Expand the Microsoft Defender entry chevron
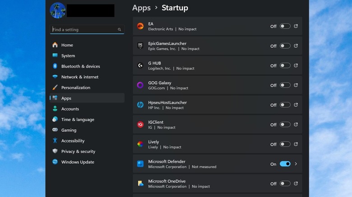The height and width of the screenshot is (197, 352). coord(296,164)
